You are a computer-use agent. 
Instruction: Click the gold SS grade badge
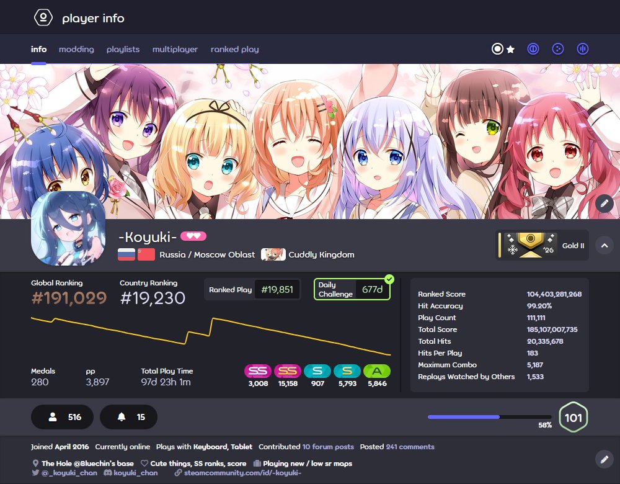pyautogui.click(x=288, y=371)
